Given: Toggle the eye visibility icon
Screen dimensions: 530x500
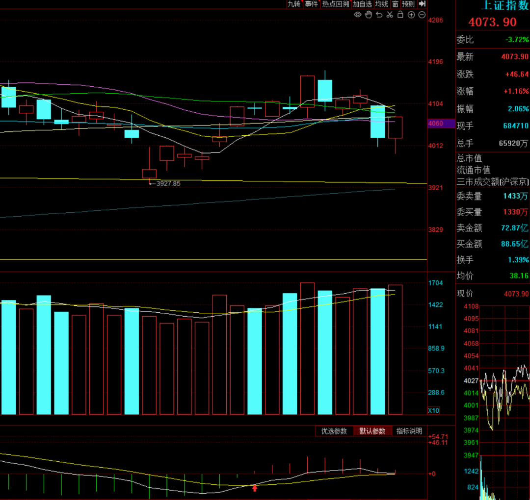Looking at the screenshot, I should 357,15.
